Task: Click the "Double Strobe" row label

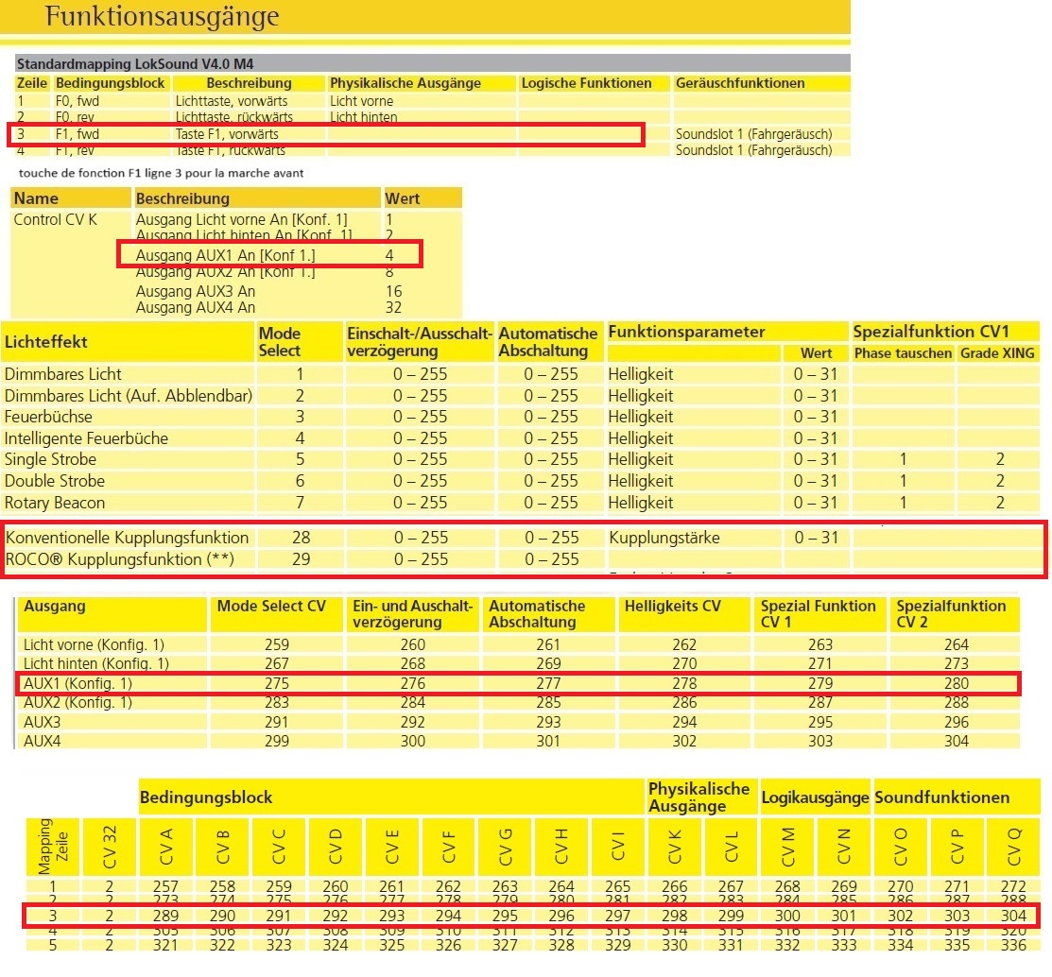Action: point(54,481)
